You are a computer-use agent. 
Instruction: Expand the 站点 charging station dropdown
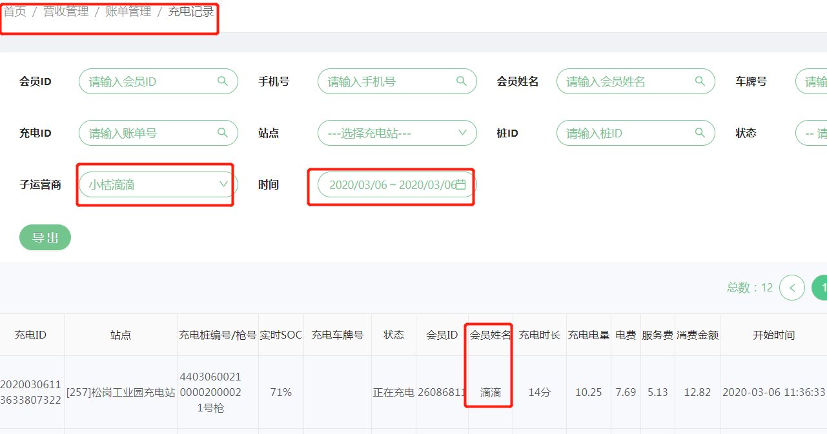pyautogui.click(x=397, y=133)
